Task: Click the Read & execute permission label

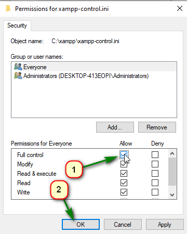Action: [37, 174]
